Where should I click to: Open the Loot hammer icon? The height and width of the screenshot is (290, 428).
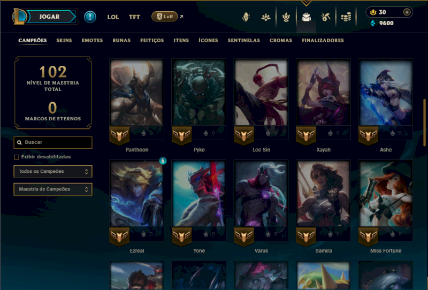[325, 17]
